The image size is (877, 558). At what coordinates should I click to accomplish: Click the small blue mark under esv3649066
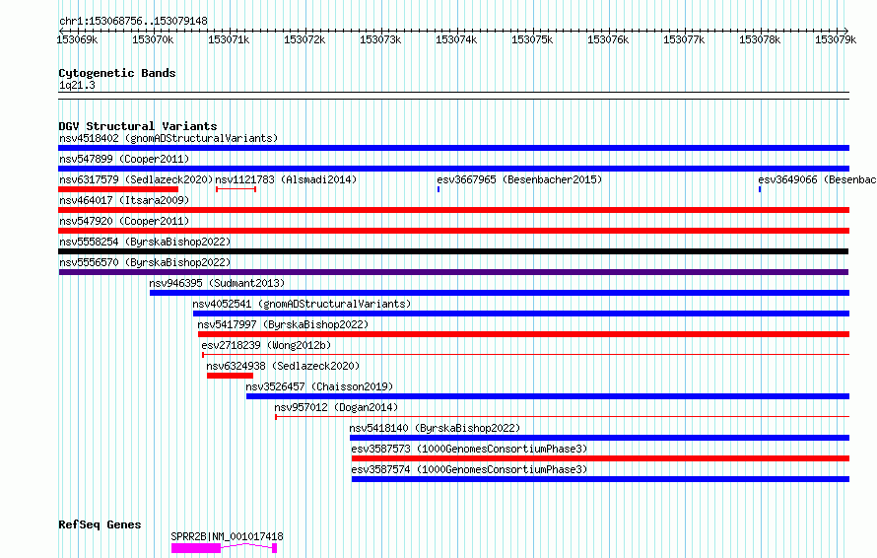tap(760, 189)
